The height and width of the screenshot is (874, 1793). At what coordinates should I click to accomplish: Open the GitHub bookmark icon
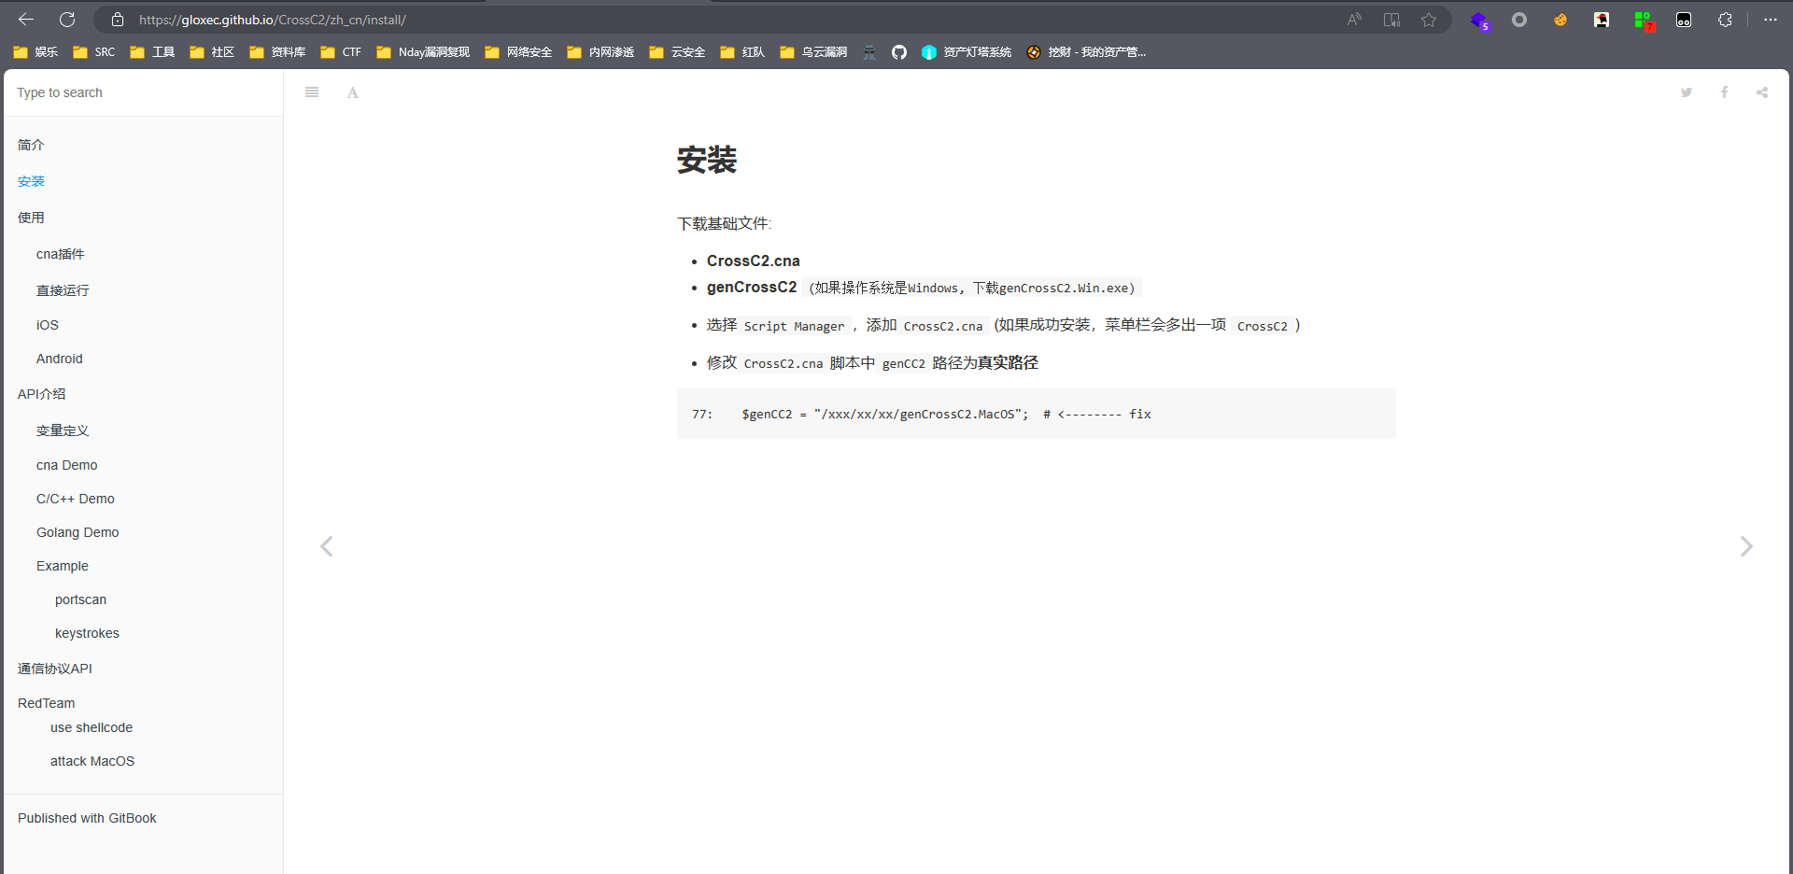pyautogui.click(x=899, y=52)
